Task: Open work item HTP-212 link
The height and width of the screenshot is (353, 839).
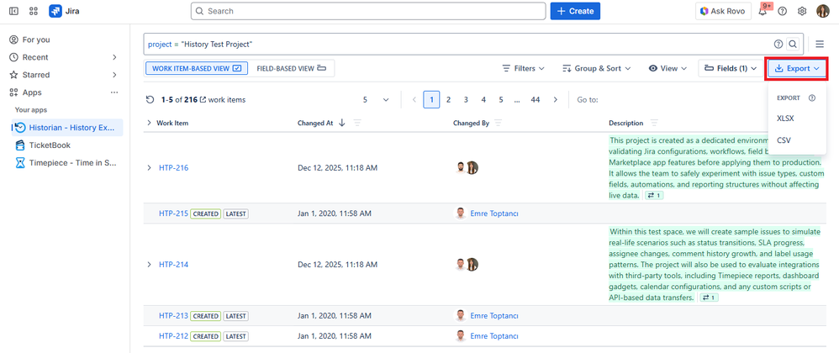Action: point(173,336)
